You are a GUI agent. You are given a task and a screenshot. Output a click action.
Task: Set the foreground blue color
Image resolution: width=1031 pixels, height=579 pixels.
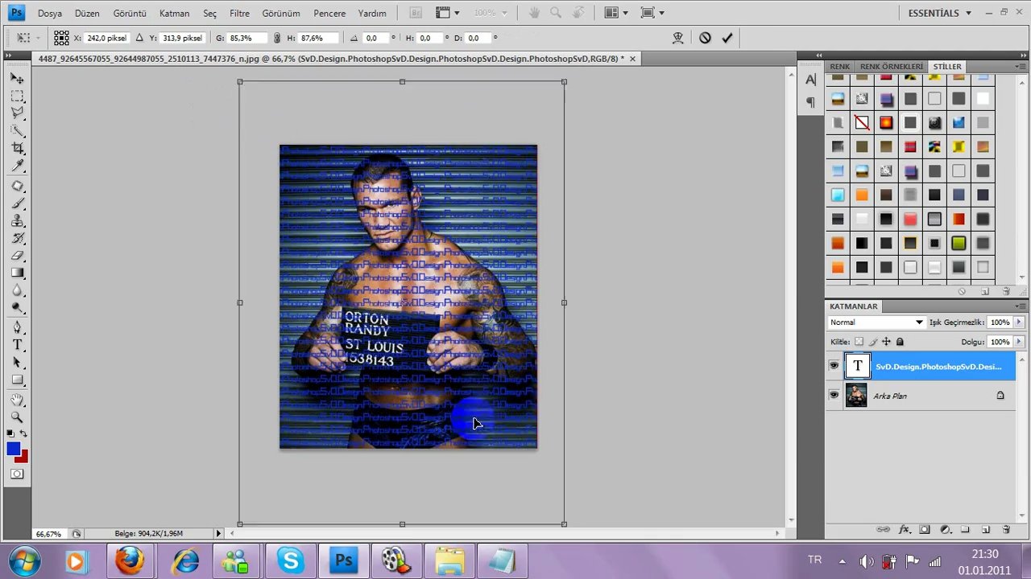pyautogui.click(x=12, y=447)
